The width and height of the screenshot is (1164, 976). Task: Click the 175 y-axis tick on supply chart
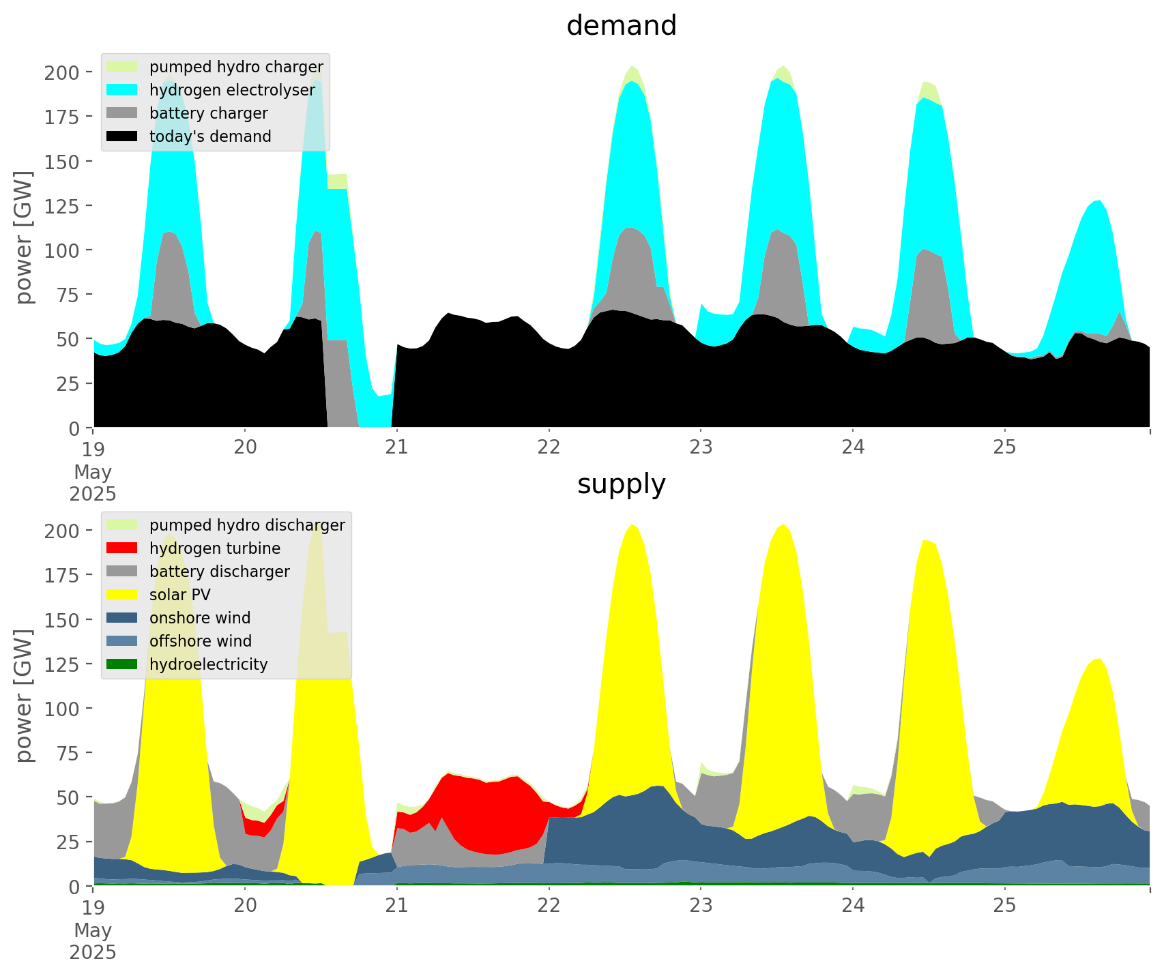coord(62,575)
